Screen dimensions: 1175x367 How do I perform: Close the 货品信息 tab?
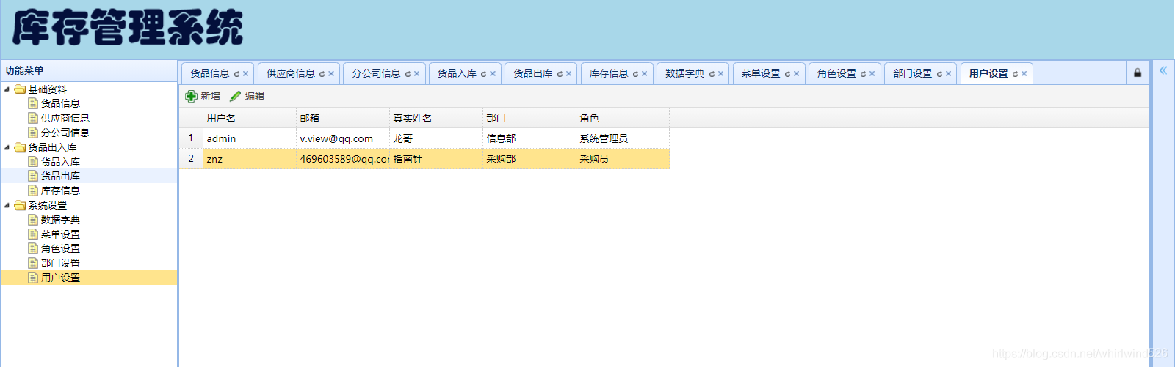(245, 74)
